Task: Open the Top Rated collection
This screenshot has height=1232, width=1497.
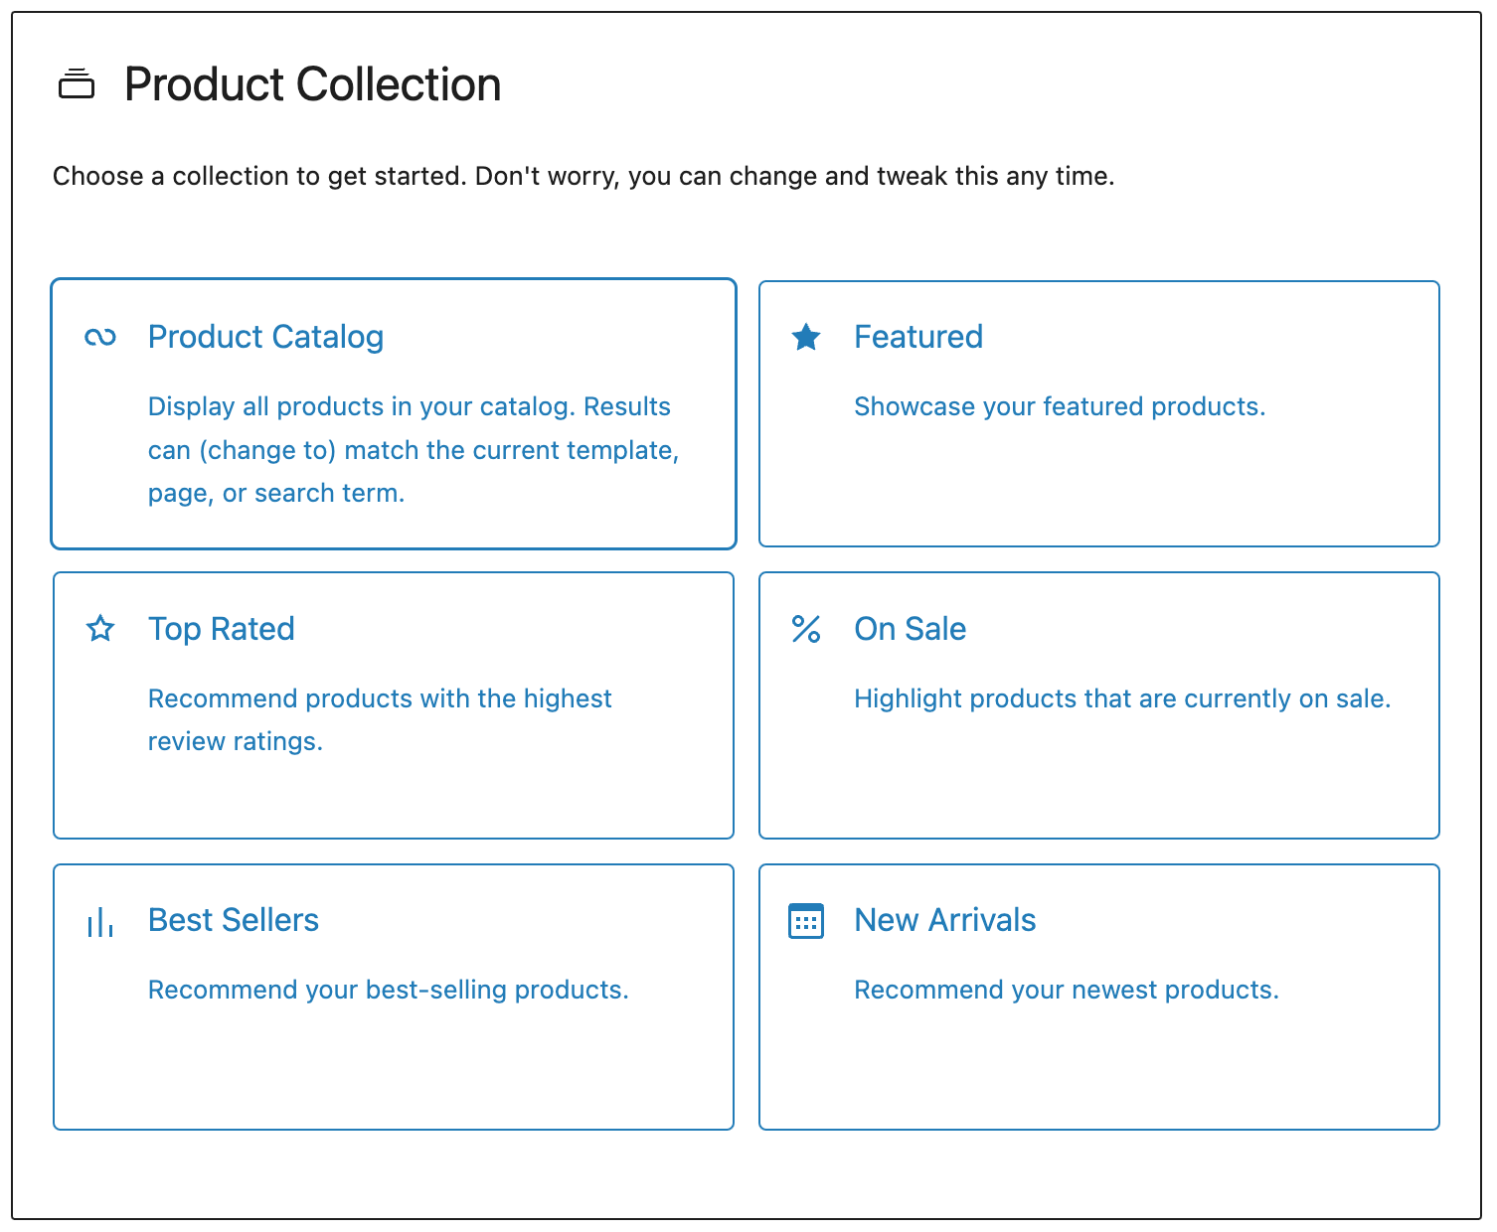Action: pyautogui.click(x=394, y=703)
